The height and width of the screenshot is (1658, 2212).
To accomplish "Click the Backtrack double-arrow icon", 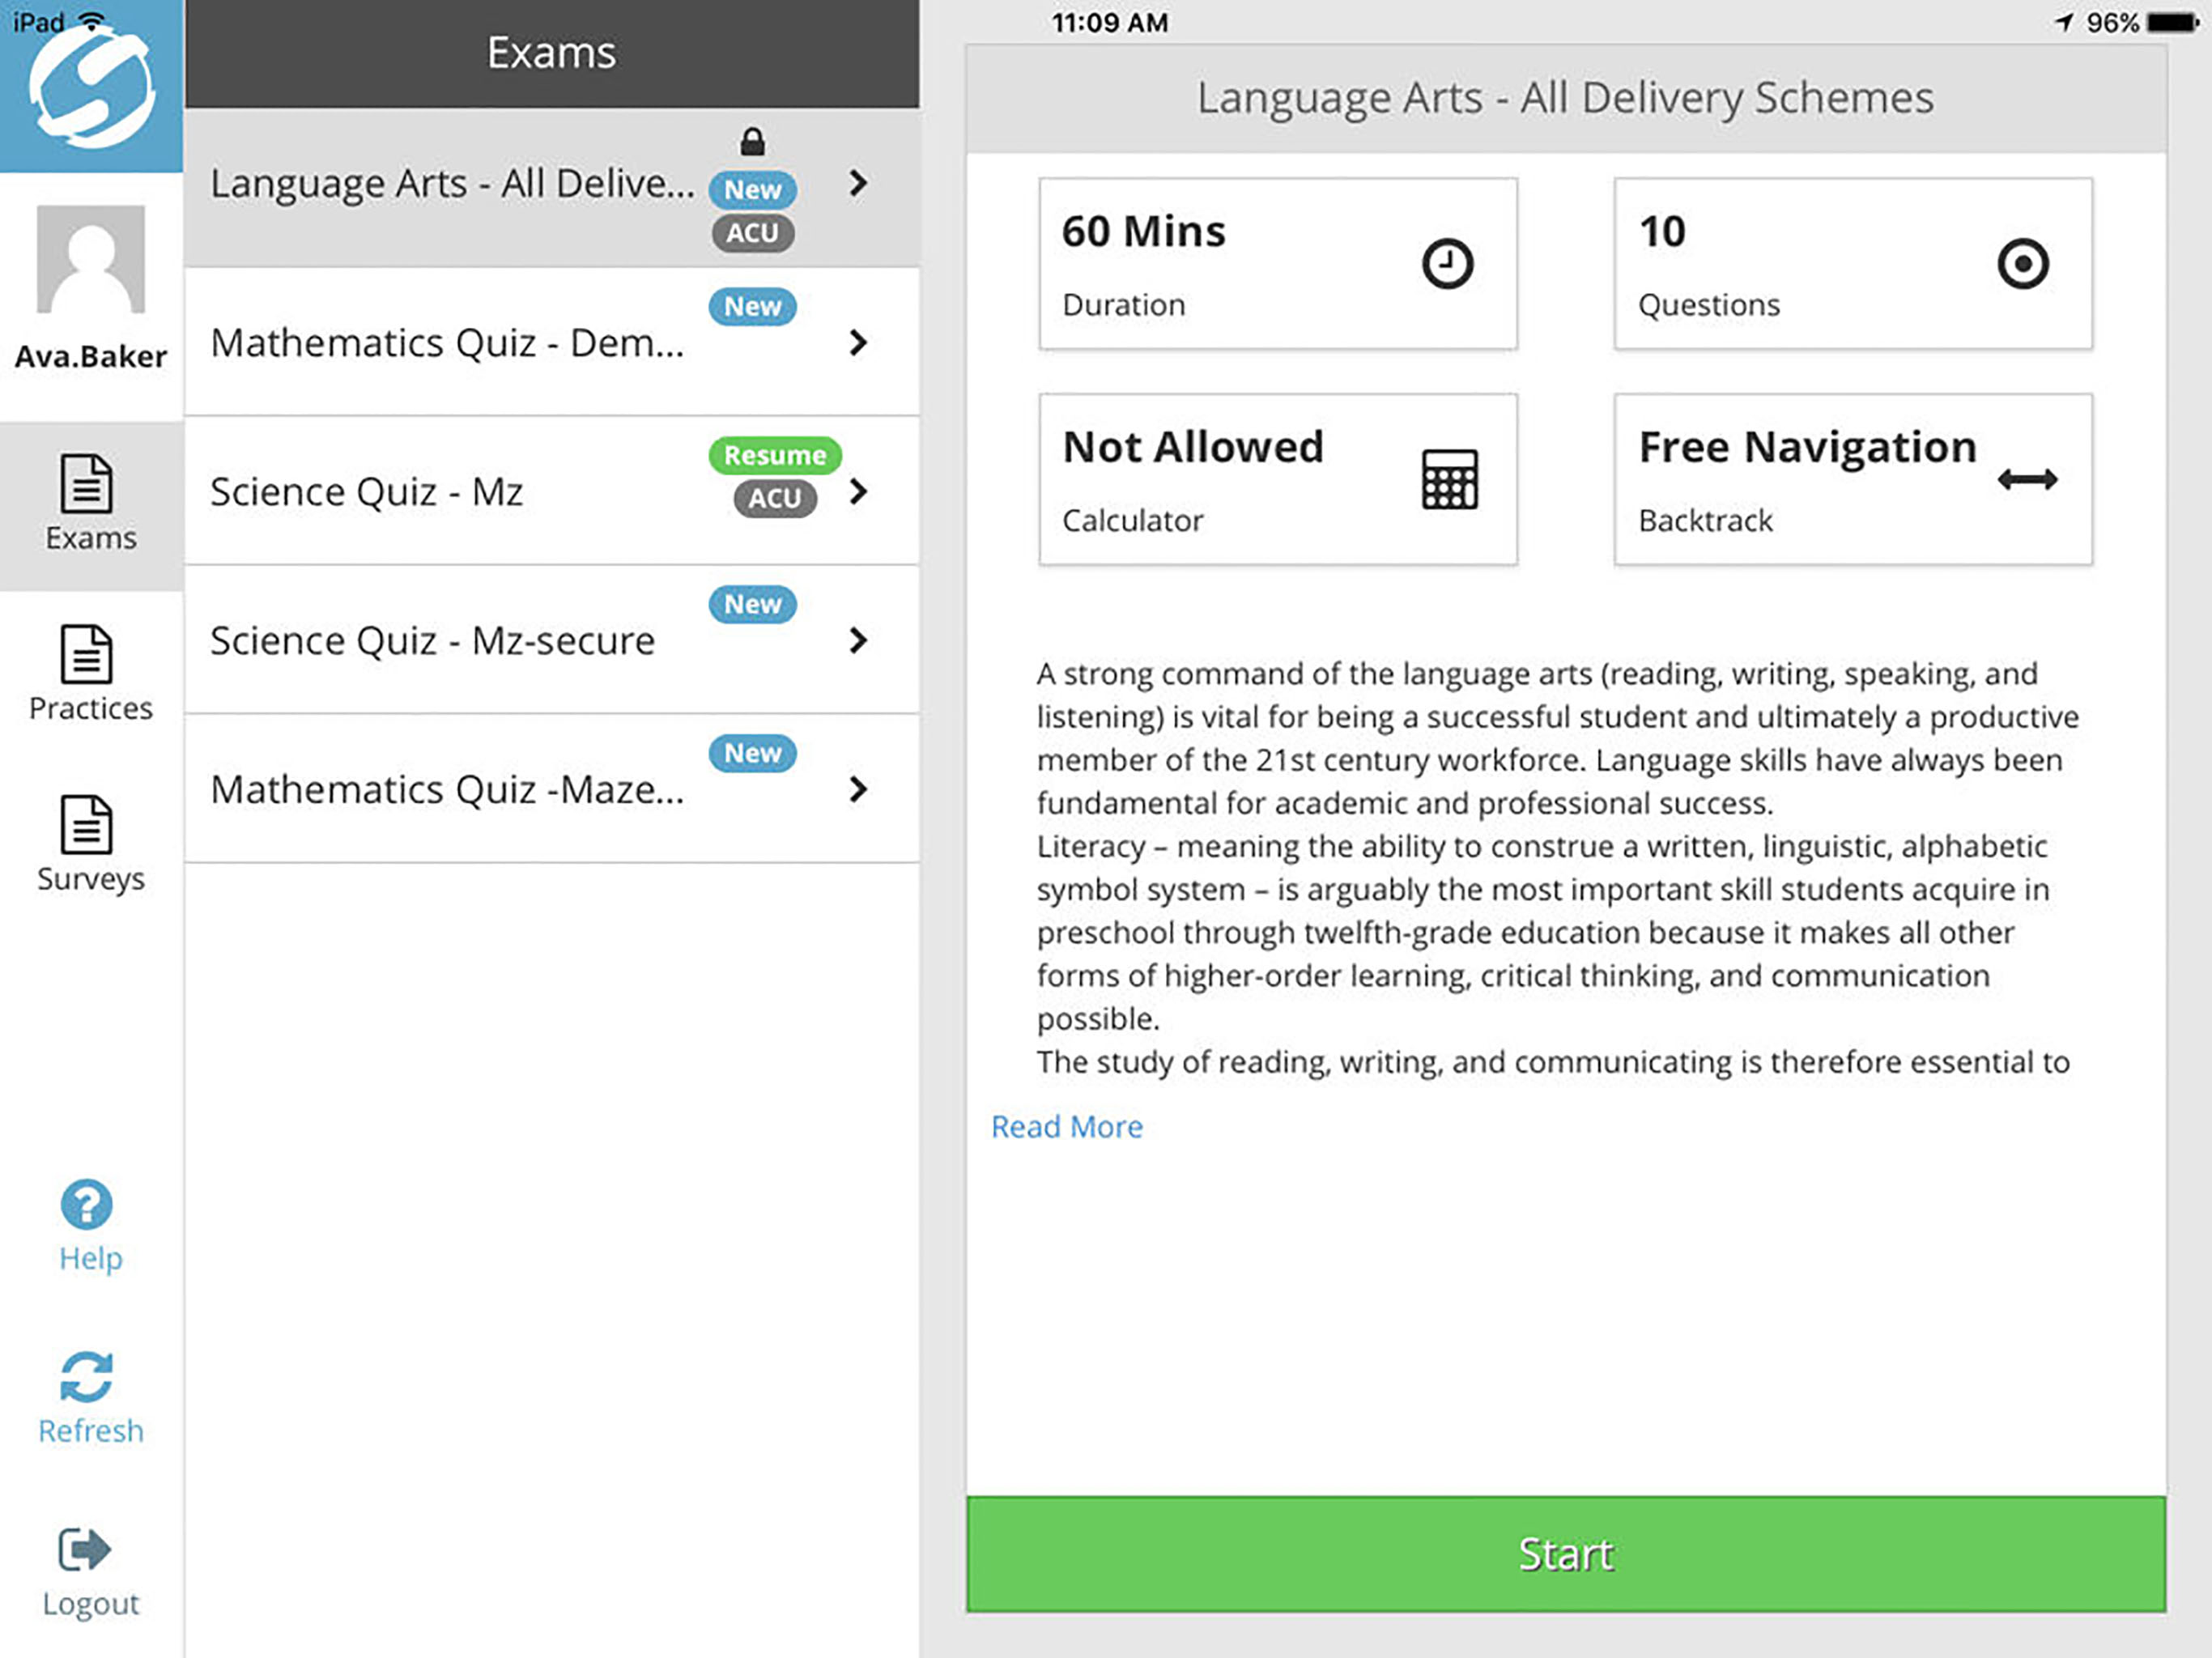I will [2027, 480].
